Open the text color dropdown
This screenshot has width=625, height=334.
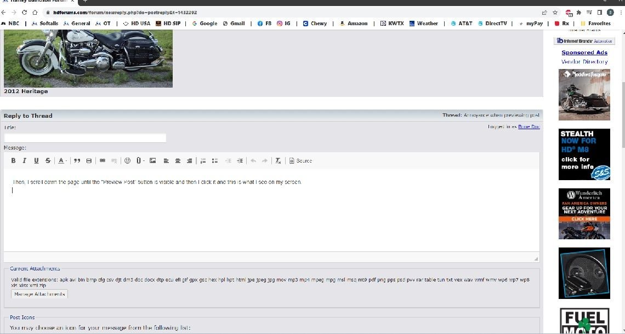pyautogui.click(x=63, y=160)
